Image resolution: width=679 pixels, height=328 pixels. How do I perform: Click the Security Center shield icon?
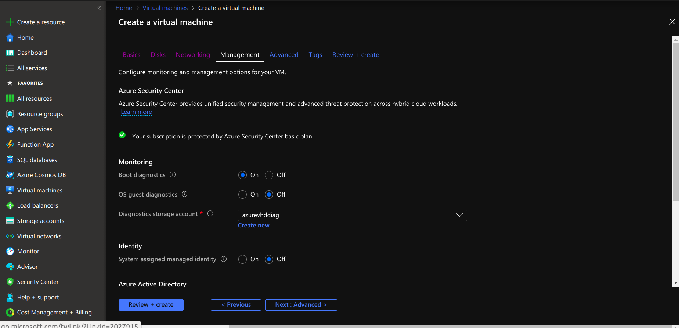[10, 282]
